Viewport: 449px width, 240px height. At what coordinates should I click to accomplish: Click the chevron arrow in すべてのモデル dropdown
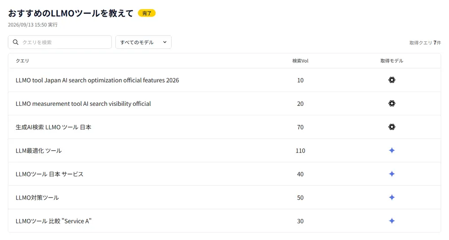click(165, 42)
